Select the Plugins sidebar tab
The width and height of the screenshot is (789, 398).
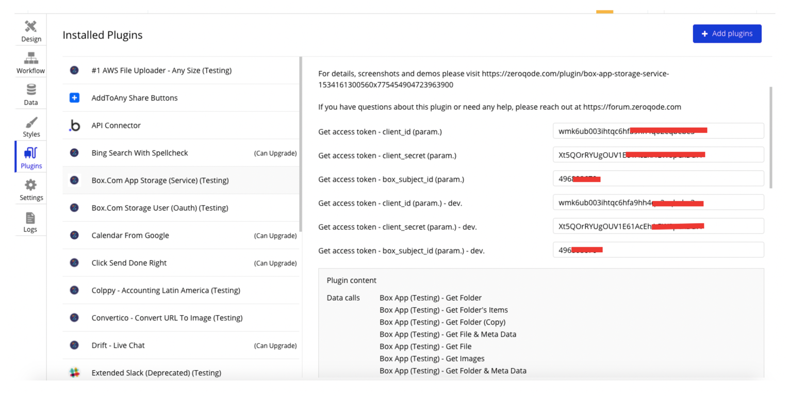click(31, 158)
